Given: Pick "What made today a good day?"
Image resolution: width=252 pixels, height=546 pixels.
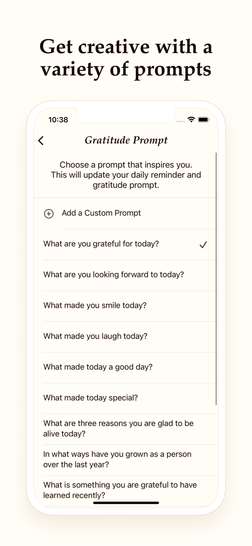Looking at the screenshot, I should click(x=126, y=367).
